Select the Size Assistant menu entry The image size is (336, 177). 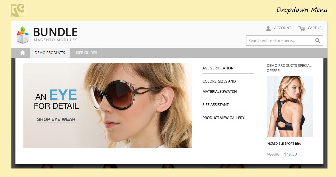[x=216, y=105]
